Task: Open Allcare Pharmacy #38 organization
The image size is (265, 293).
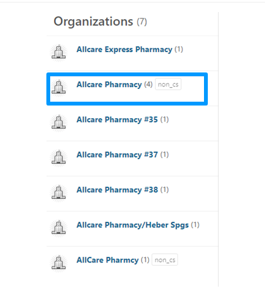Action: pyautogui.click(x=117, y=190)
